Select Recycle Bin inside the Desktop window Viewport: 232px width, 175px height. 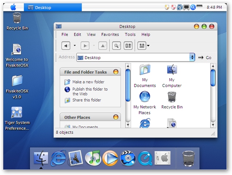click(x=172, y=100)
